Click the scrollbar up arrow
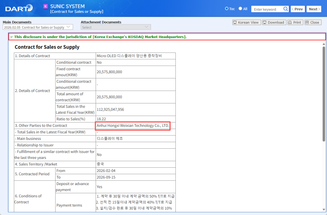The height and width of the screenshot is (215, 327). [324, 44]
